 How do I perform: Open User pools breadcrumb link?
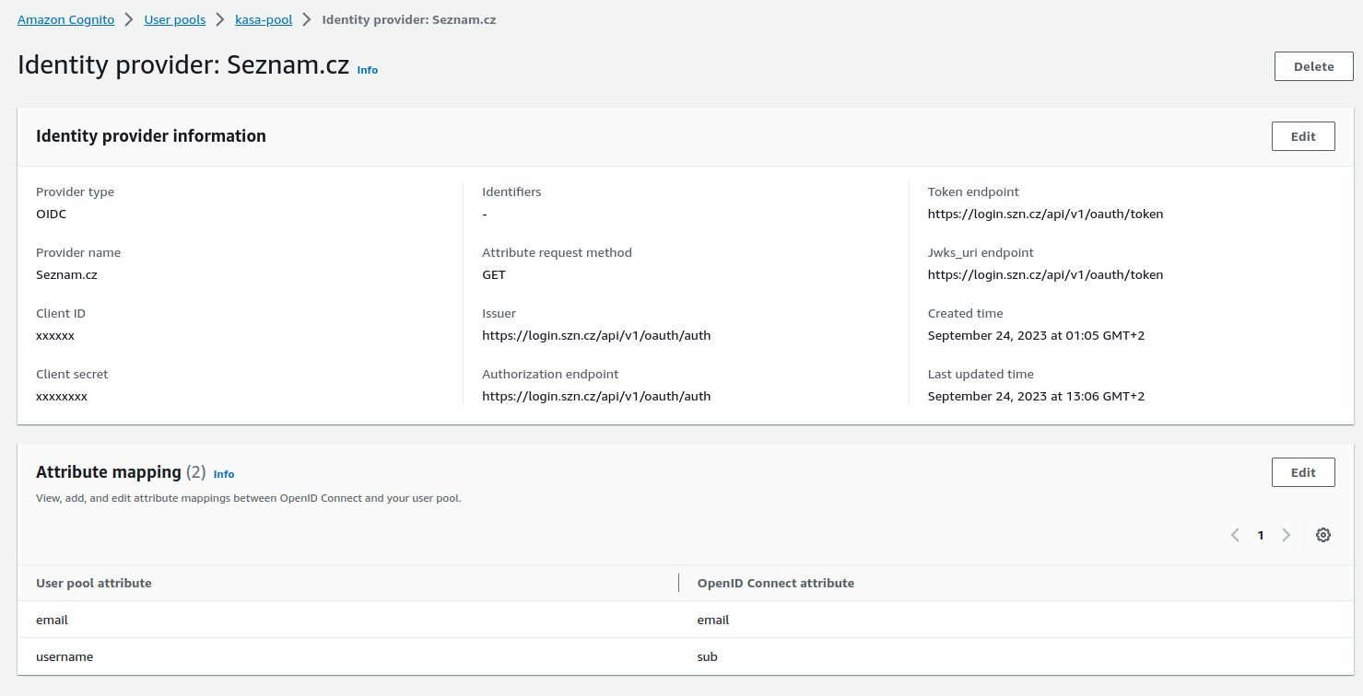point(175,19)
